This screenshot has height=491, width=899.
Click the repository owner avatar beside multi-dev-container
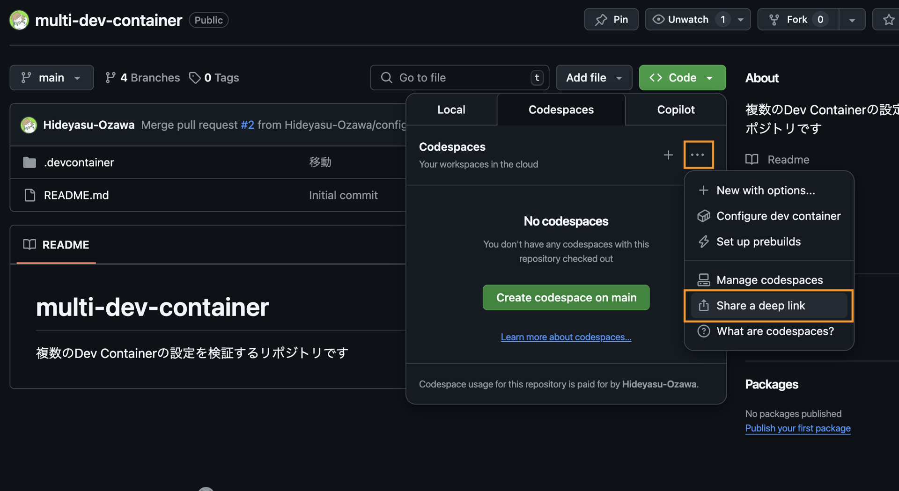pyautogui.click(x=19, y=20)
